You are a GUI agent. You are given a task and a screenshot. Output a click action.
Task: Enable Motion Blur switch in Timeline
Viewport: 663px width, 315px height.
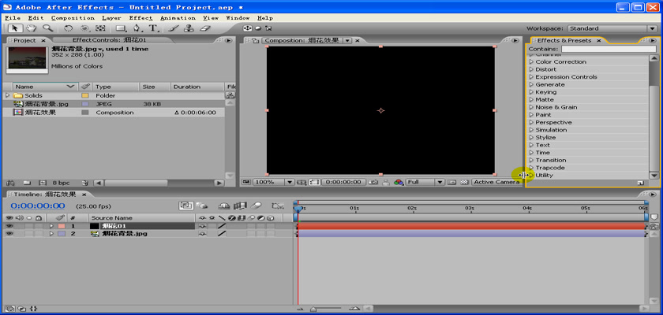257,206
